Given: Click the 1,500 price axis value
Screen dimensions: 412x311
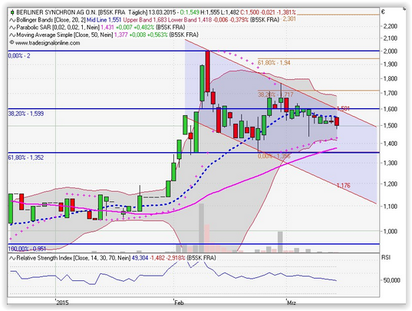Looking at the screenshot, I should [x=391, y=125].
